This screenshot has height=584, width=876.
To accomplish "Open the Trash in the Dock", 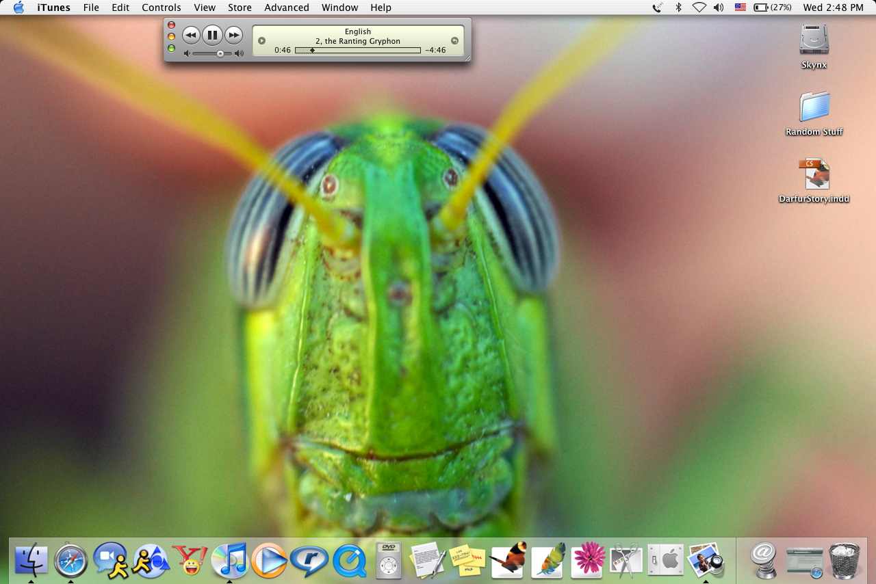I will [844, 560].
